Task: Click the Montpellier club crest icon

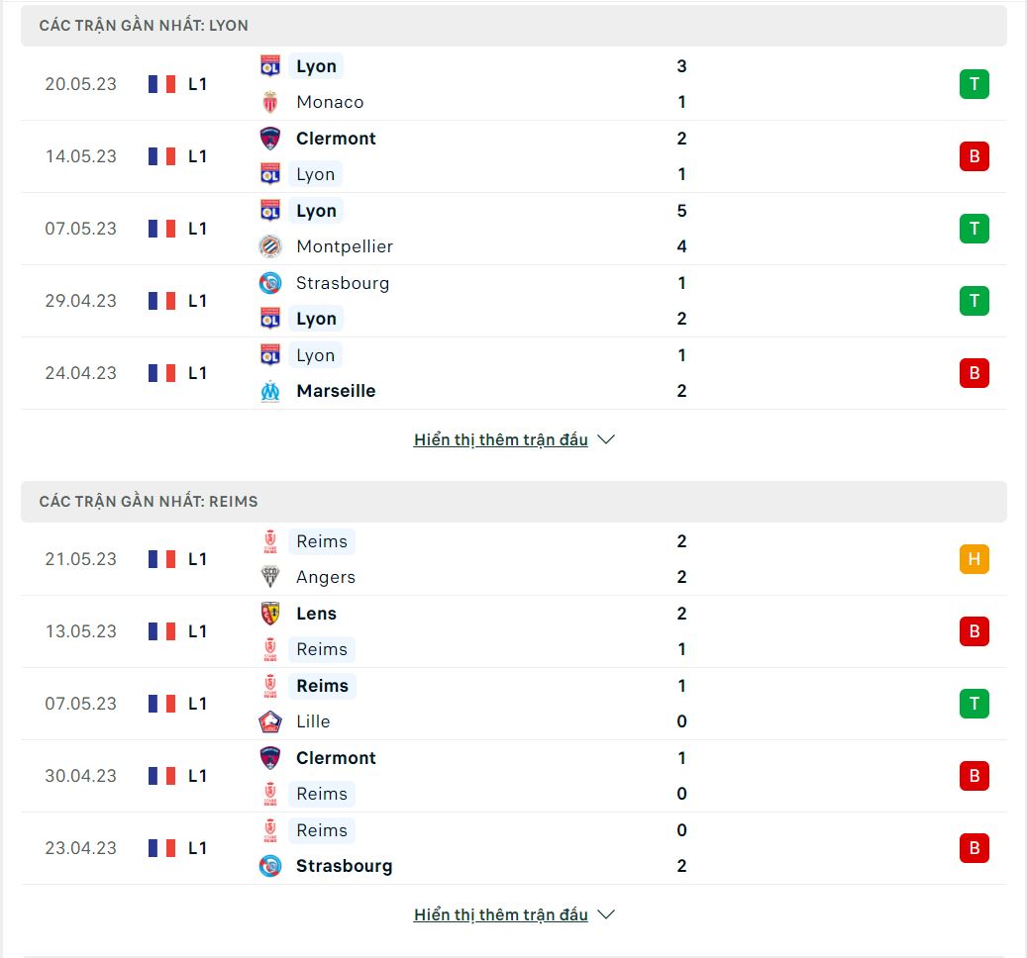Action: [x=269, y=246]
